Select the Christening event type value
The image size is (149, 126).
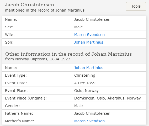(85, 75)
